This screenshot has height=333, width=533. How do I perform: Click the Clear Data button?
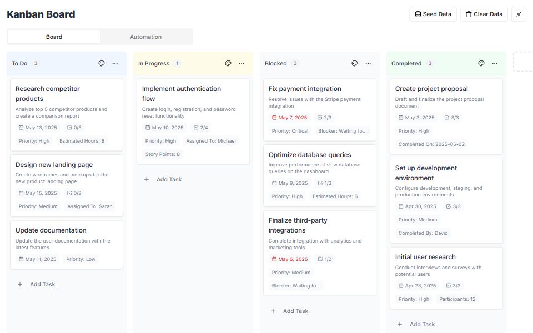tap(484, 14)
